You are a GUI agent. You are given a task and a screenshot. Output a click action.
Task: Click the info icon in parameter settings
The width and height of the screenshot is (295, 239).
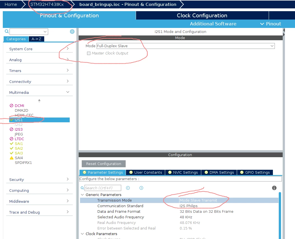click(274, 188)
